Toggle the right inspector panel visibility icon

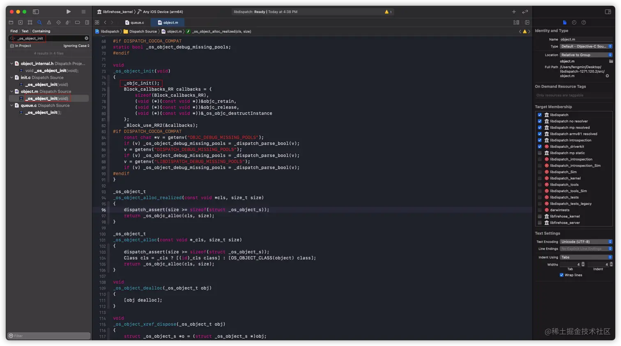[608, 11]
